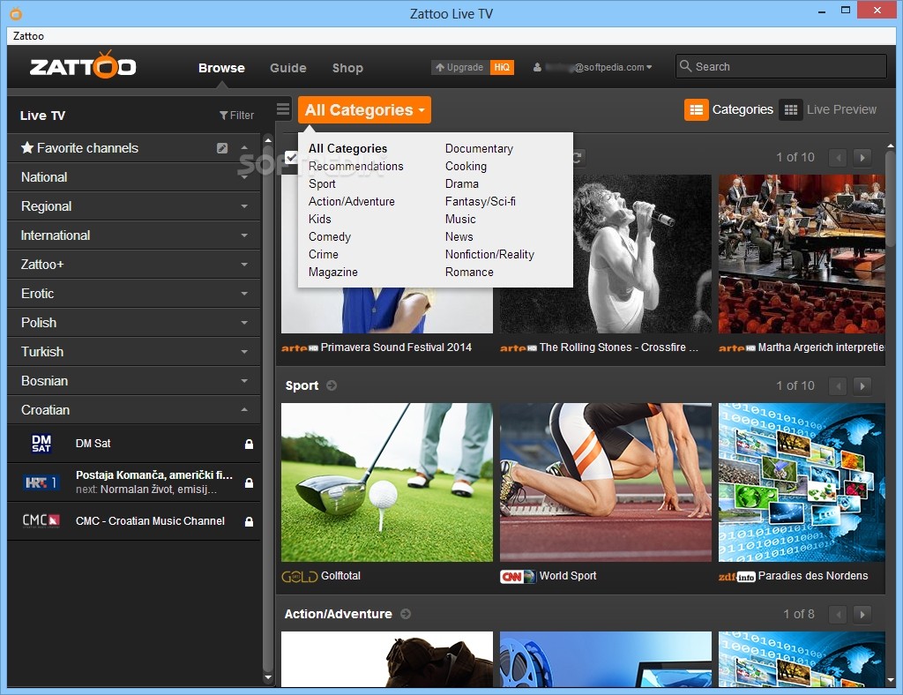
Task: Open Action/Adventure category arrow icon
Action: tap(406, 614)
